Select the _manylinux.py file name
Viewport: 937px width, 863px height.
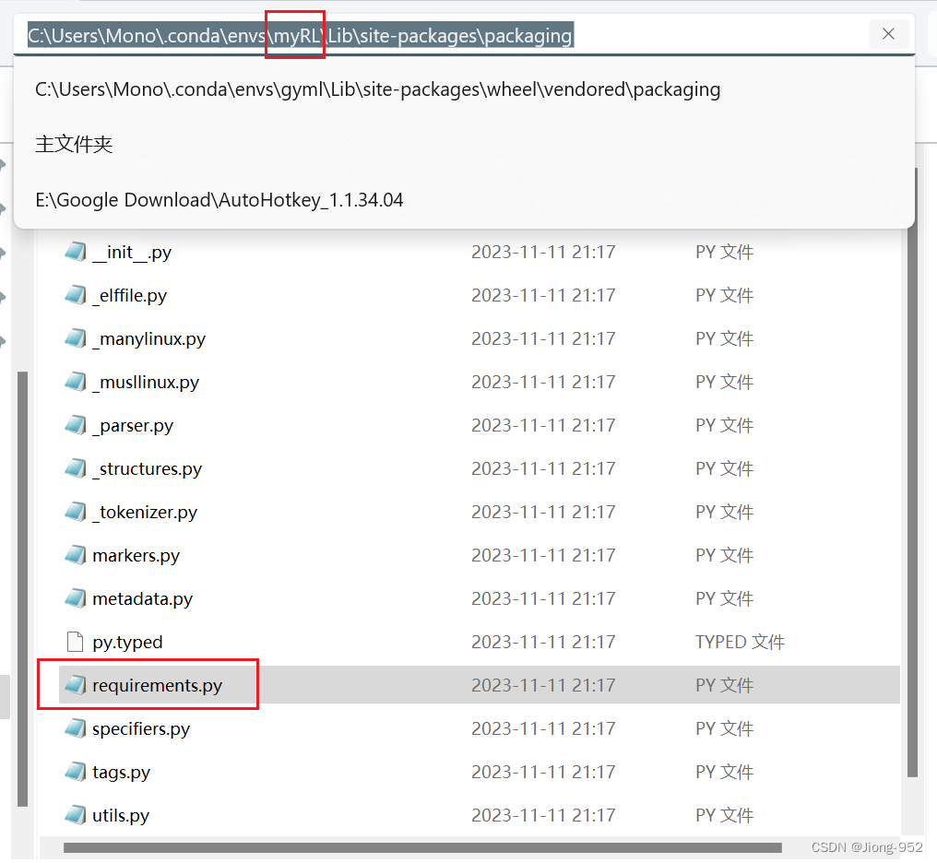[x=148, y=338]
